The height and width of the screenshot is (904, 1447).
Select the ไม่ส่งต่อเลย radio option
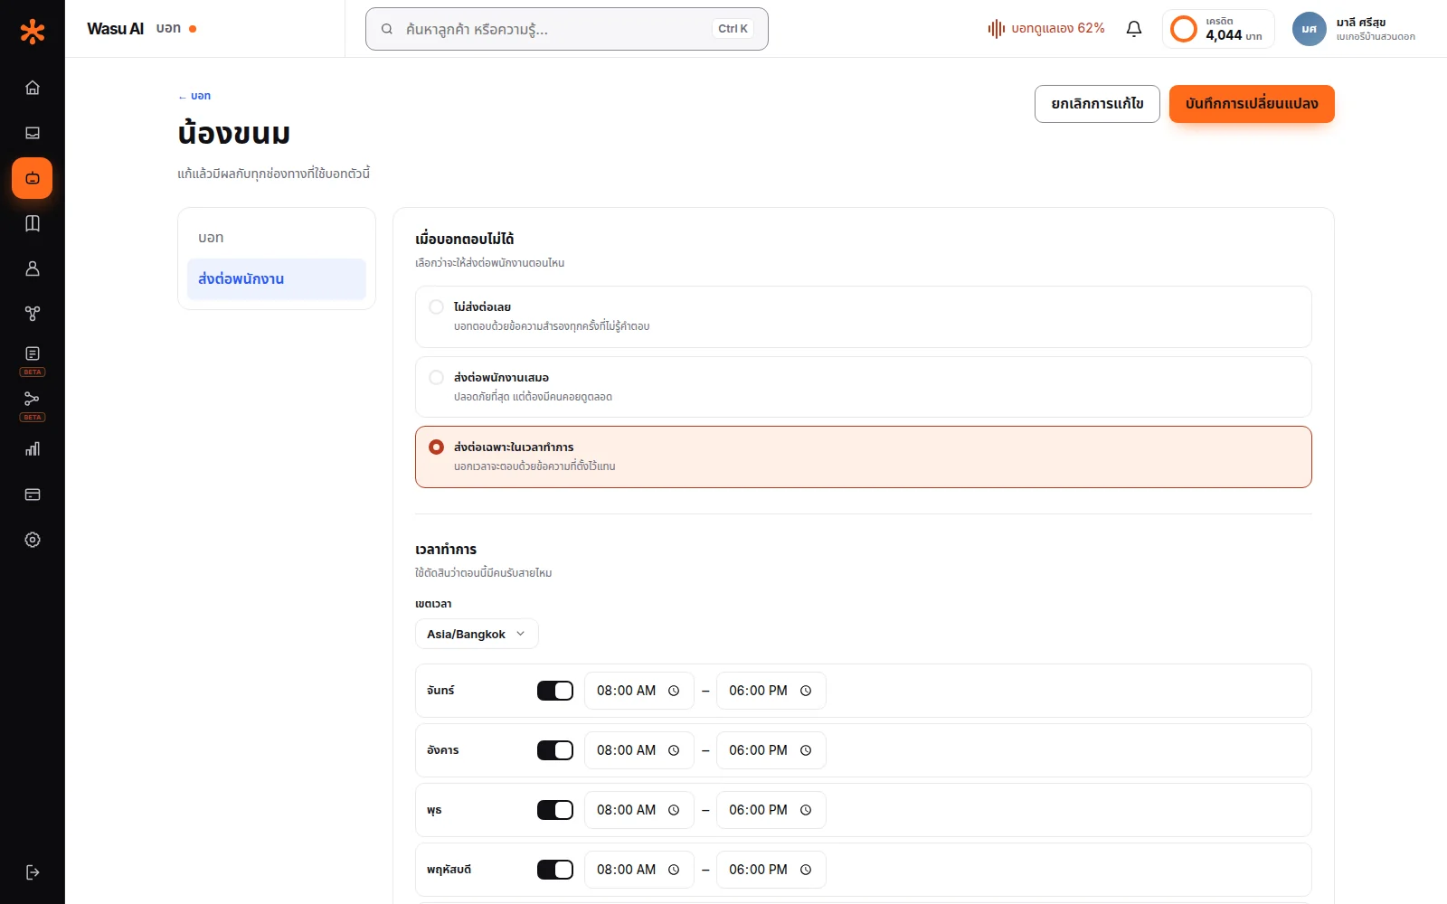pos(436,307)
